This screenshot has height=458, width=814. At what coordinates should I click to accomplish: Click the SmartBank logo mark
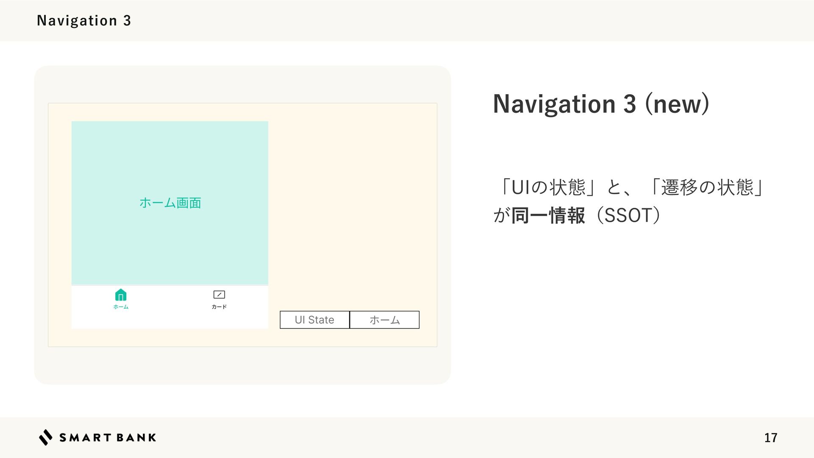click(46, 437)
